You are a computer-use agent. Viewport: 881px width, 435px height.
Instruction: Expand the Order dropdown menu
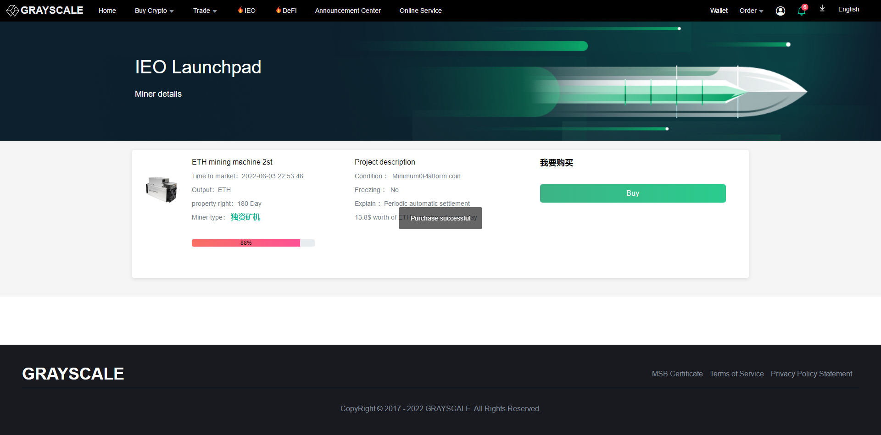tap(751, 11)
